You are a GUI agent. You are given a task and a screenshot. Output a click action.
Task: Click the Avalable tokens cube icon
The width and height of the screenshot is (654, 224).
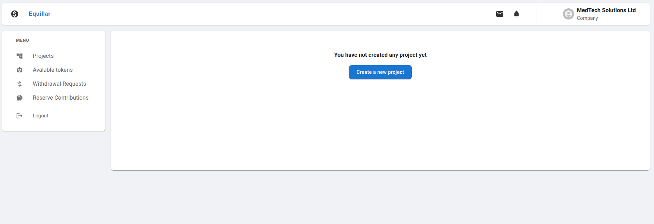click(20, 70)
